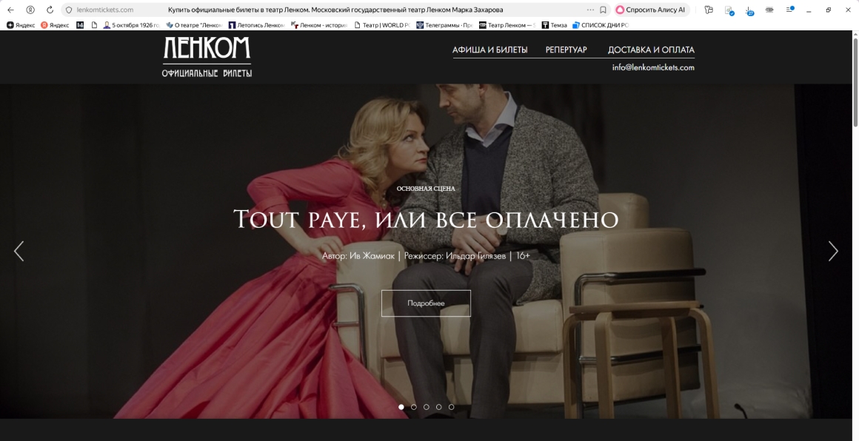859x441 pixels.
Task: Bookmark this page using the bookmark icon
Action: click(603, 10)
